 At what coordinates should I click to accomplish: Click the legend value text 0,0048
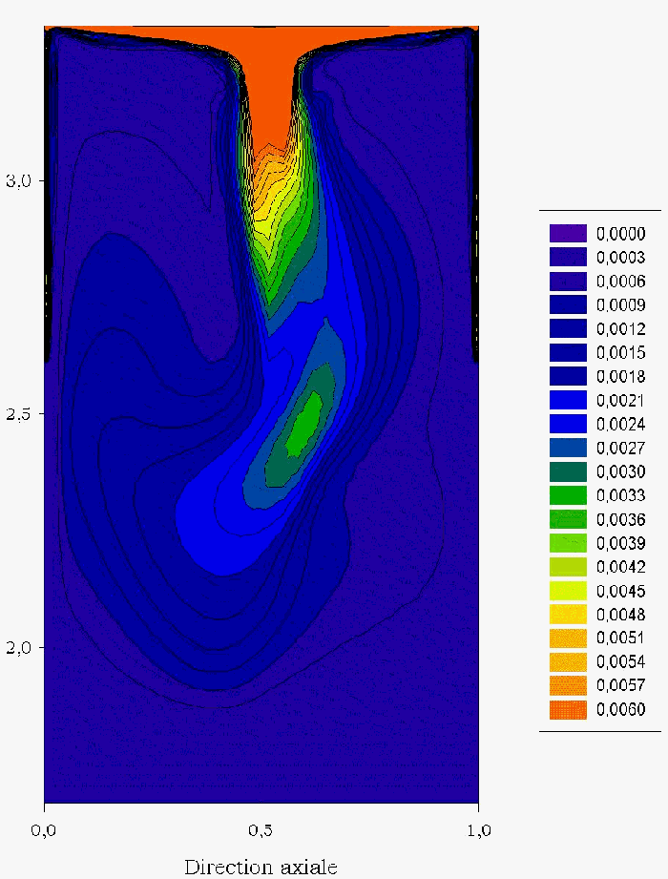click(x=621, y=615)
